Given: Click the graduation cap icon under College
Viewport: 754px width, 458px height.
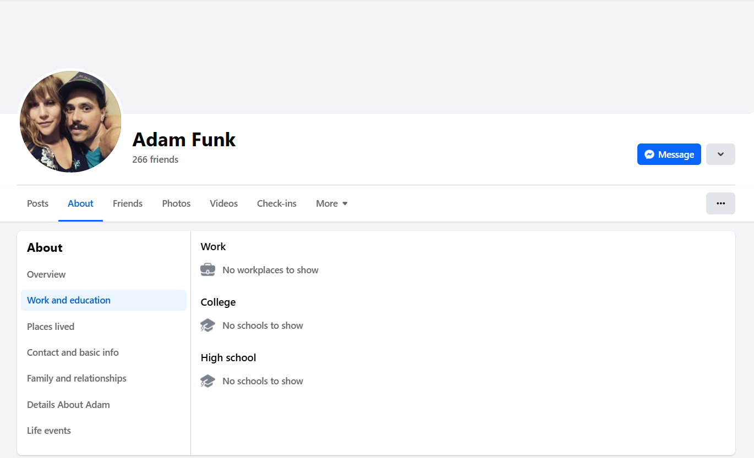Looking at the screenshot, I should 207,325.
